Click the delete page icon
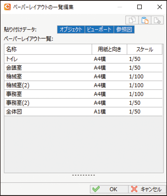 (x=157, y=20)
